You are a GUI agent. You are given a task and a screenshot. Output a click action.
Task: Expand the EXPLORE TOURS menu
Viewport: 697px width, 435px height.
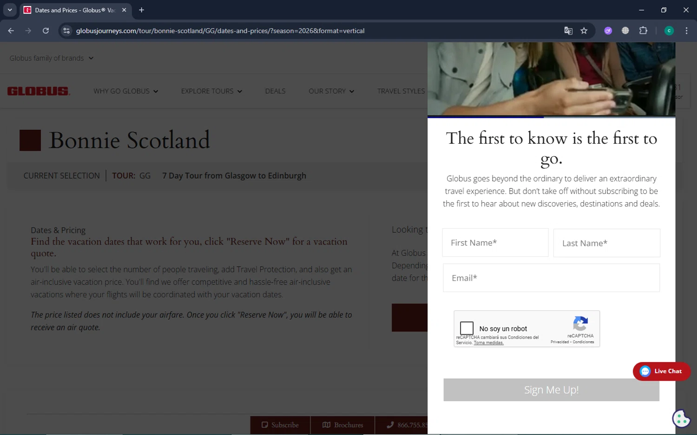click(211, 91)
